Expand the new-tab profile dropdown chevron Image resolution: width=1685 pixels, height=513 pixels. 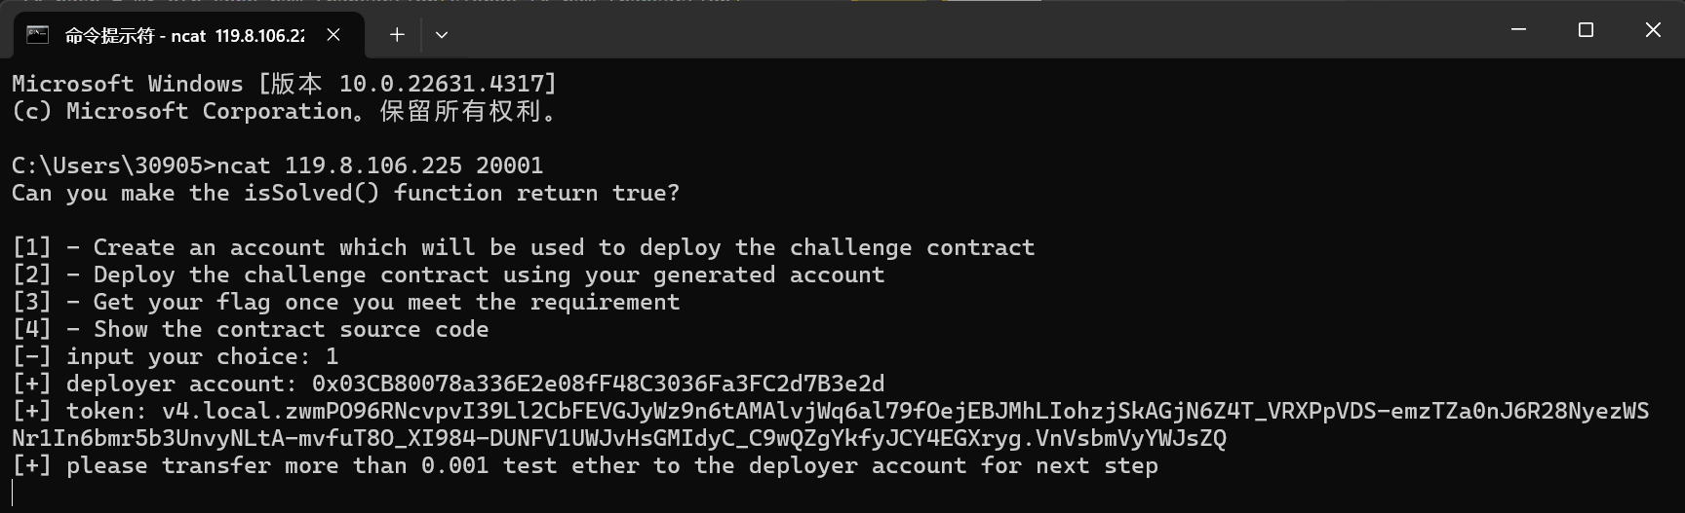[x=442, y=35]
